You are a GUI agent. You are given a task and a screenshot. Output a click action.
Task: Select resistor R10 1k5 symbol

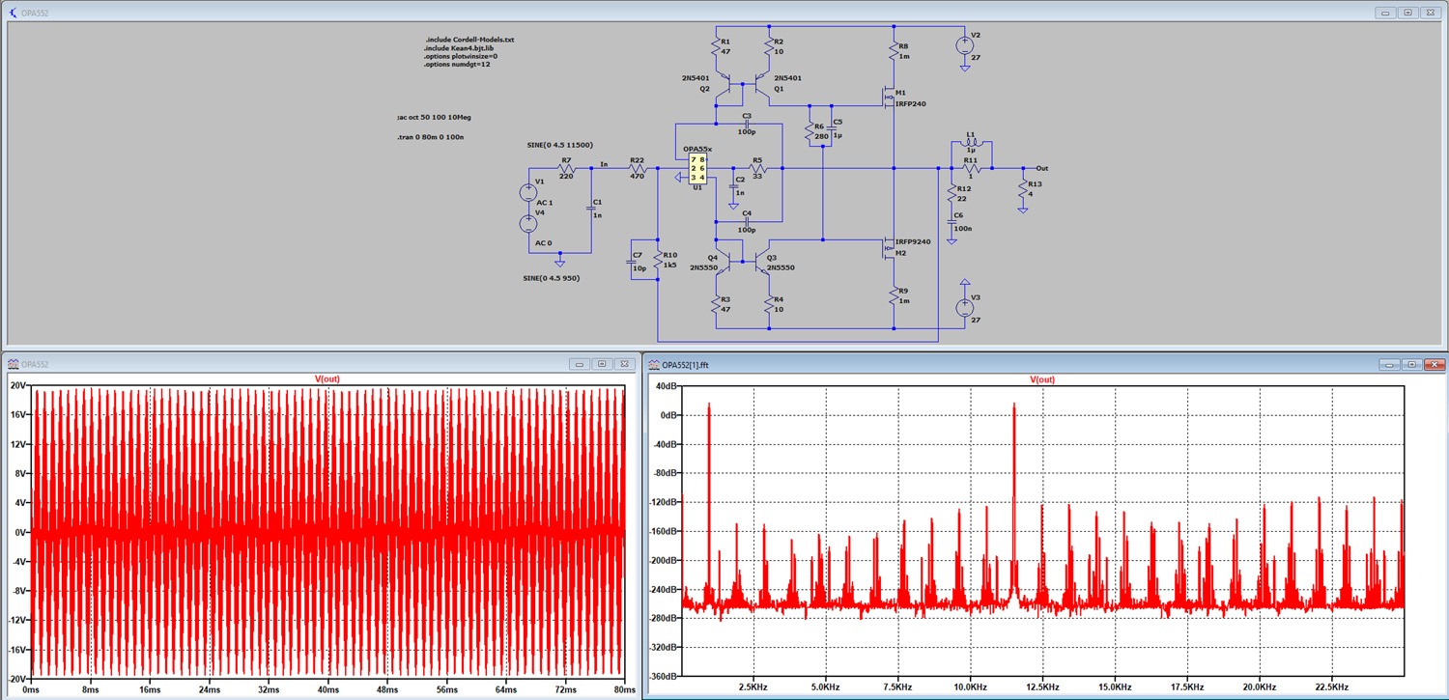(x=657, y=262)
